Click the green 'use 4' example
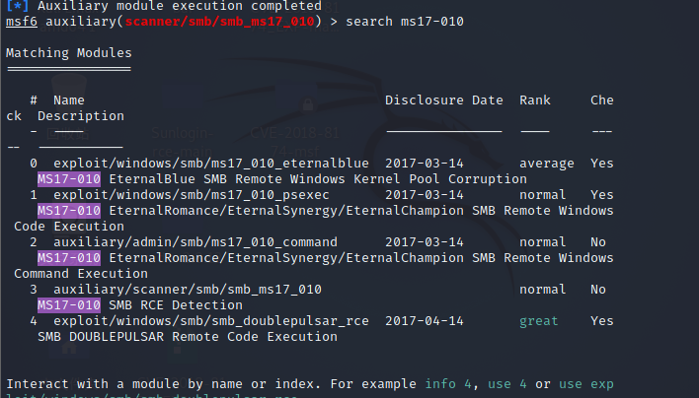 tap(506, 384)
